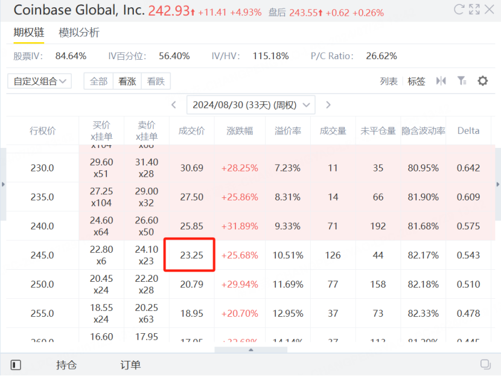The width and height of the screenshot is (501, 376).
Task: Click open interest value 192
Action: 378,226
